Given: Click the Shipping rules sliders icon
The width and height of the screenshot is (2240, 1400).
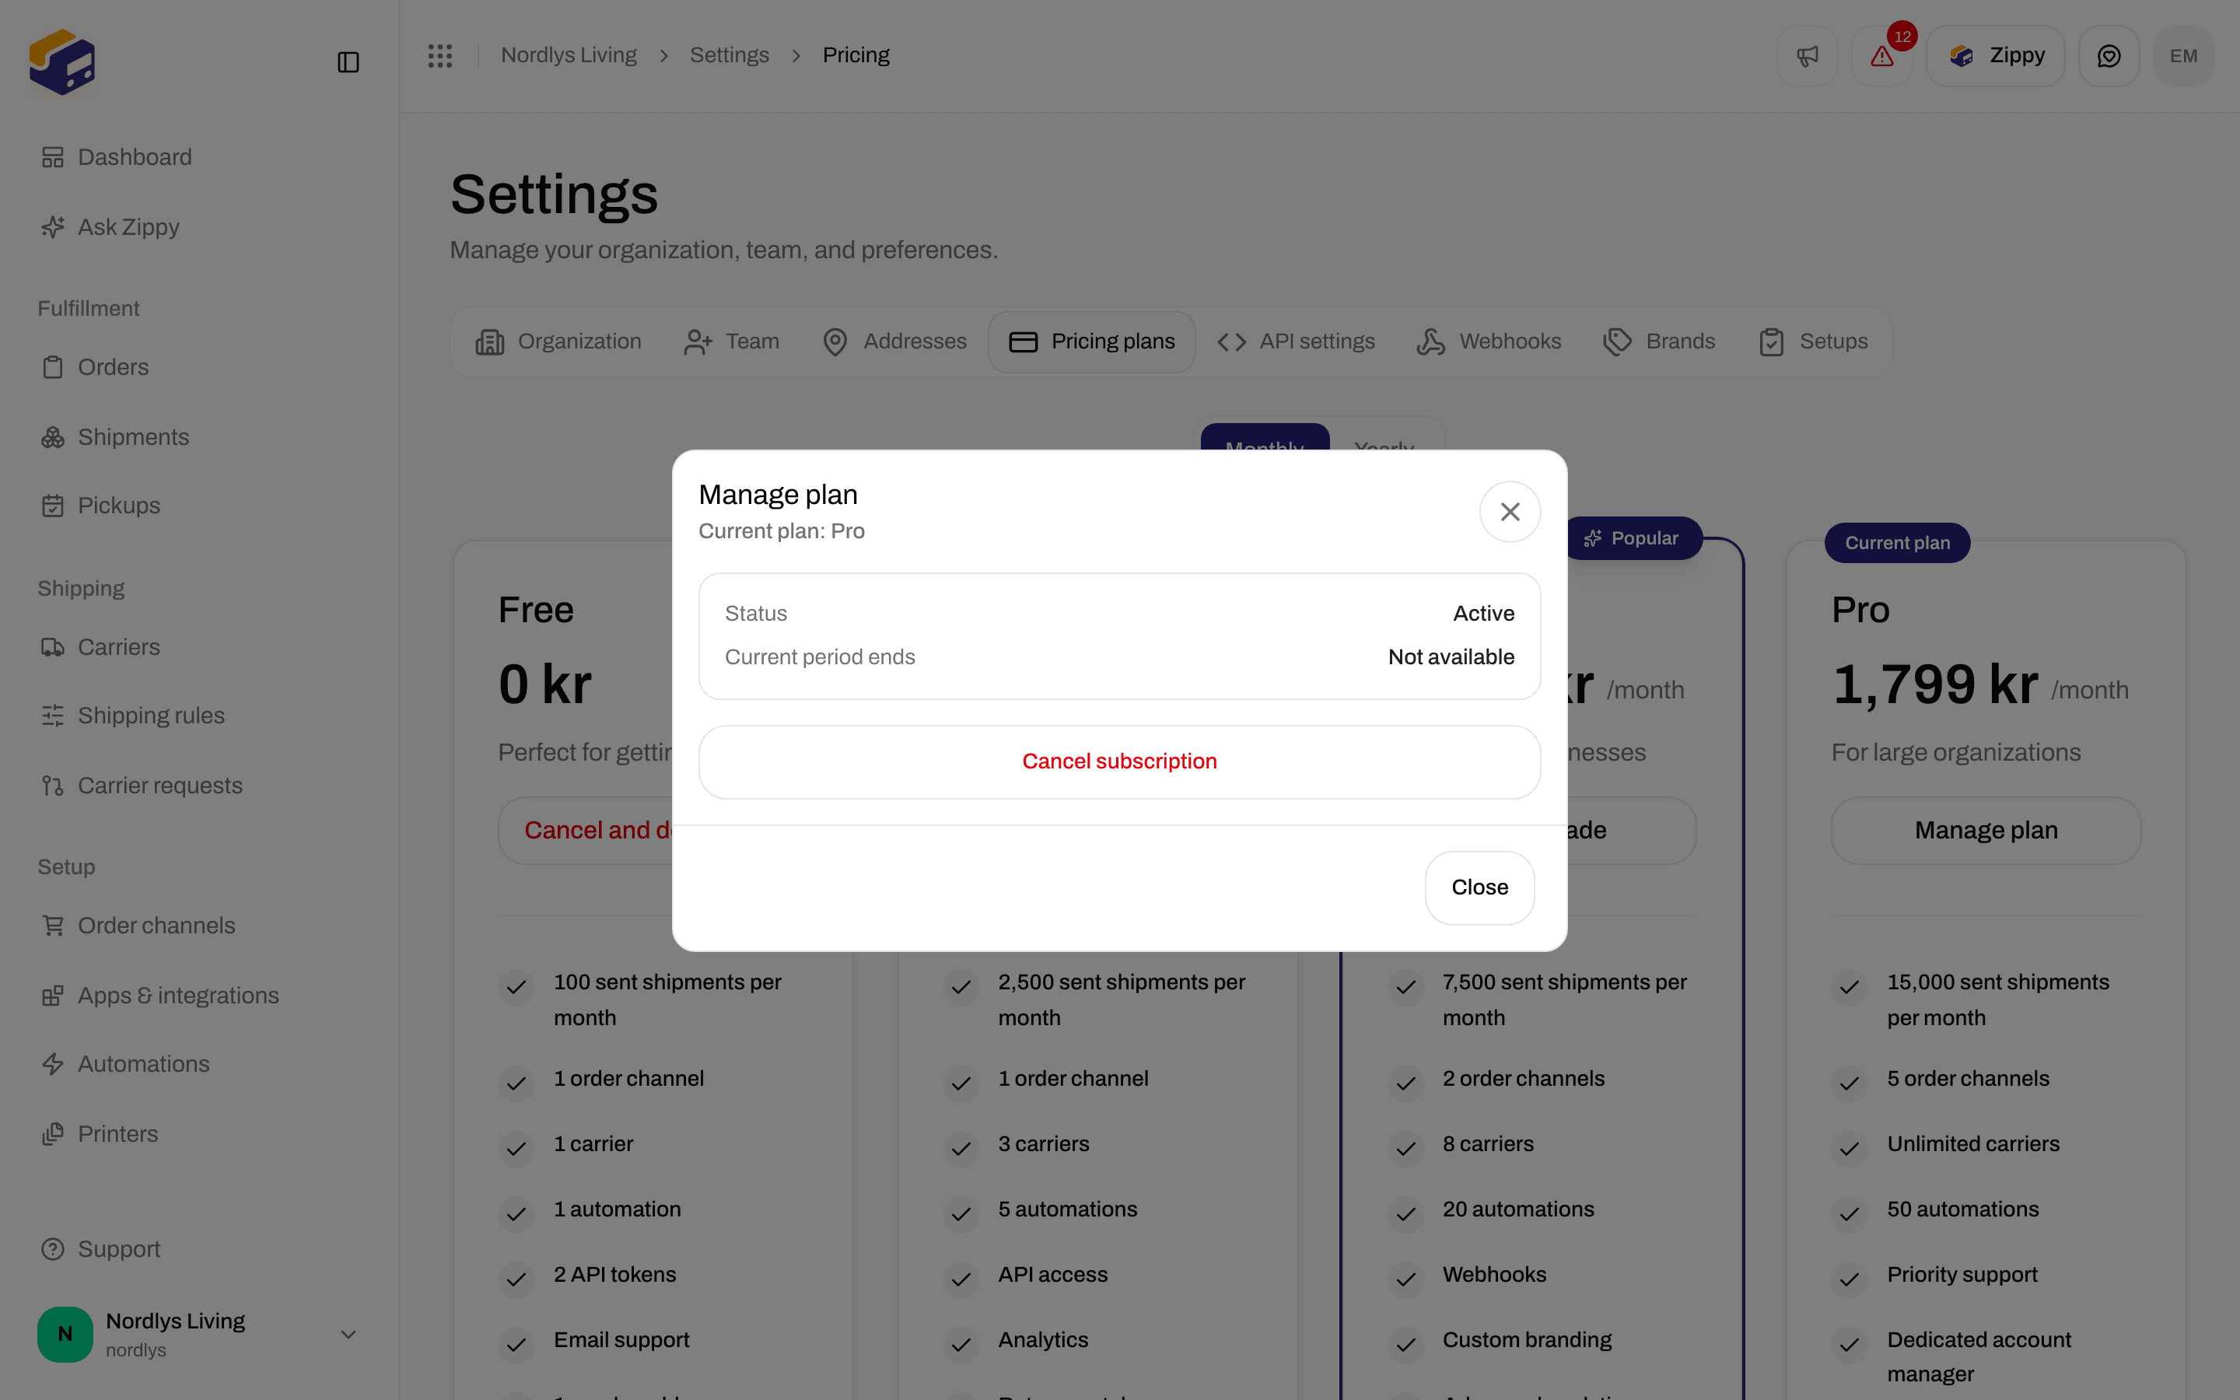Looking at the screenshot, I should coord(53,716).
